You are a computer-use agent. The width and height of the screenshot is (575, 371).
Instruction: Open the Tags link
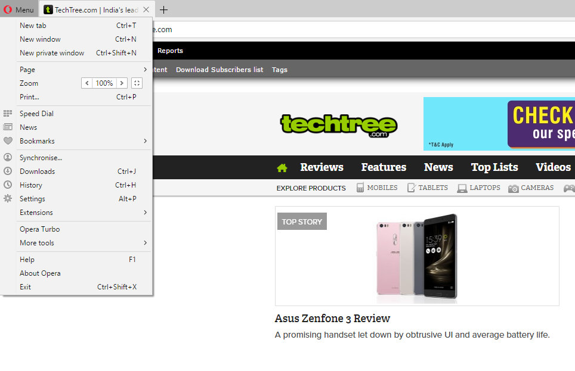coord(279,70)
